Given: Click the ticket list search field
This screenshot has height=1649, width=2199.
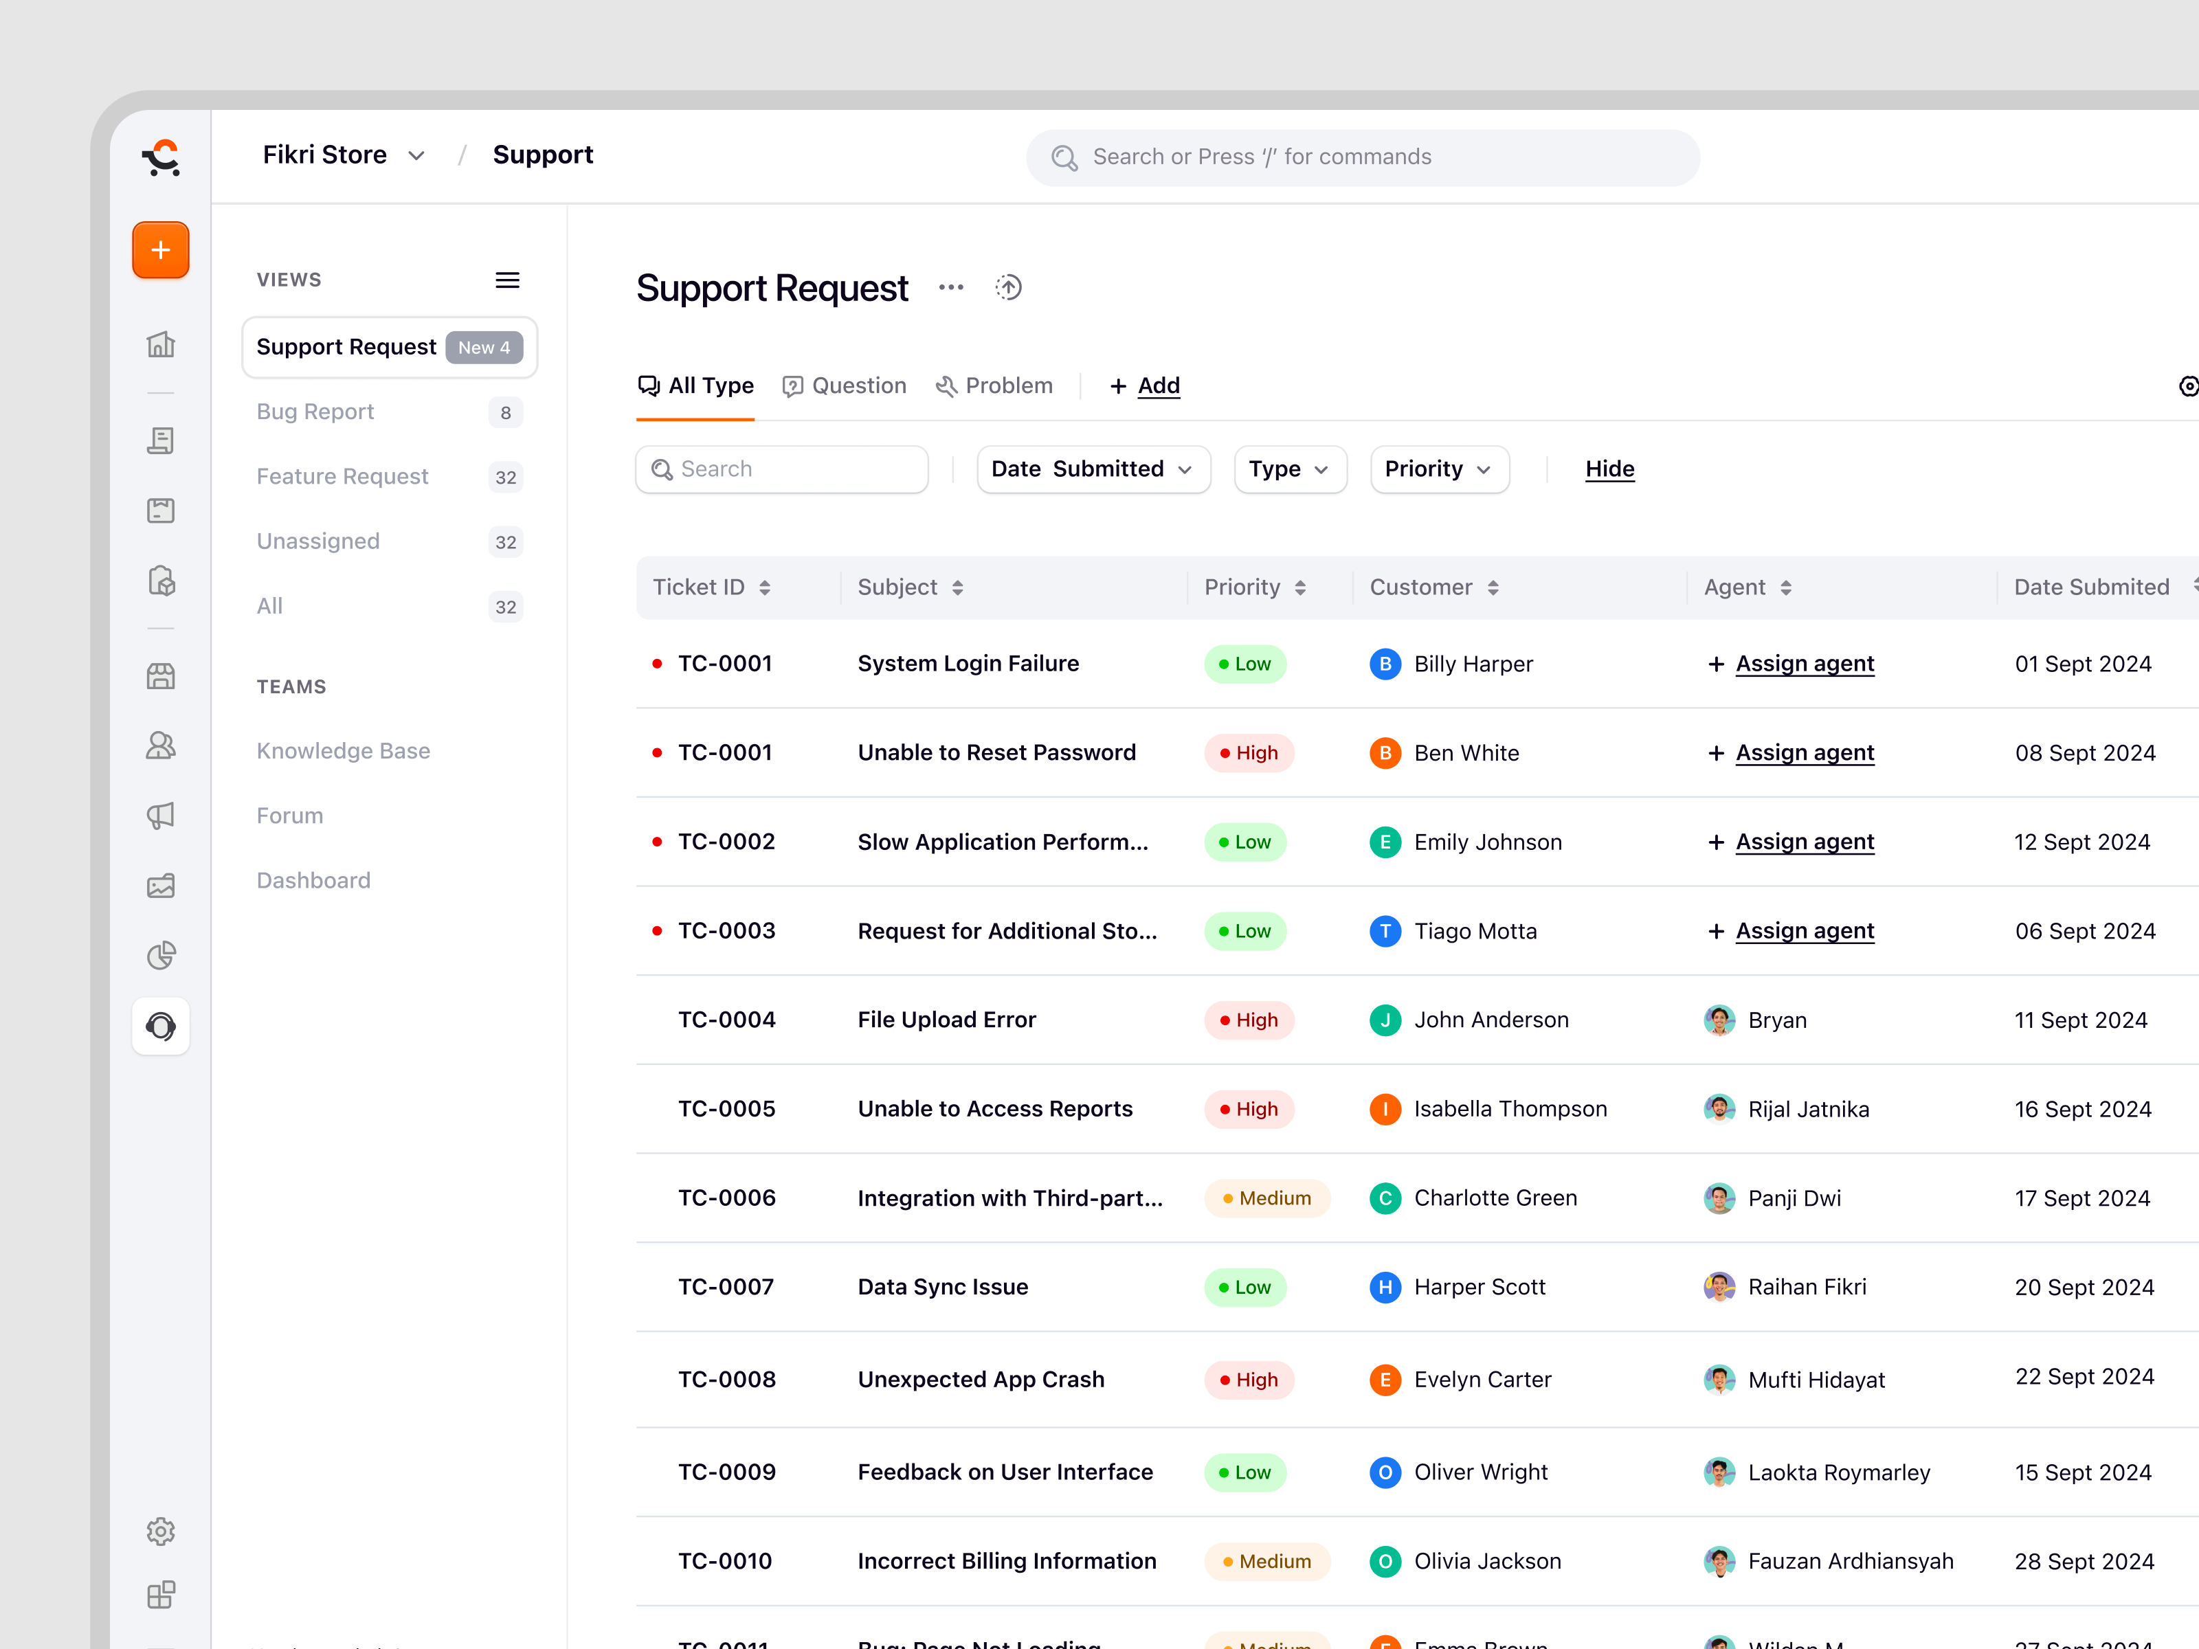Looking at the screenshot, I should (781, 469).
